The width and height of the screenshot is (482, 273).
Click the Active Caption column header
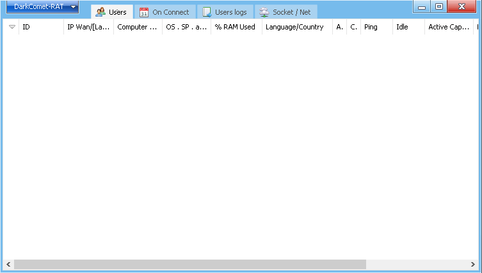click(x=449, y=27)
